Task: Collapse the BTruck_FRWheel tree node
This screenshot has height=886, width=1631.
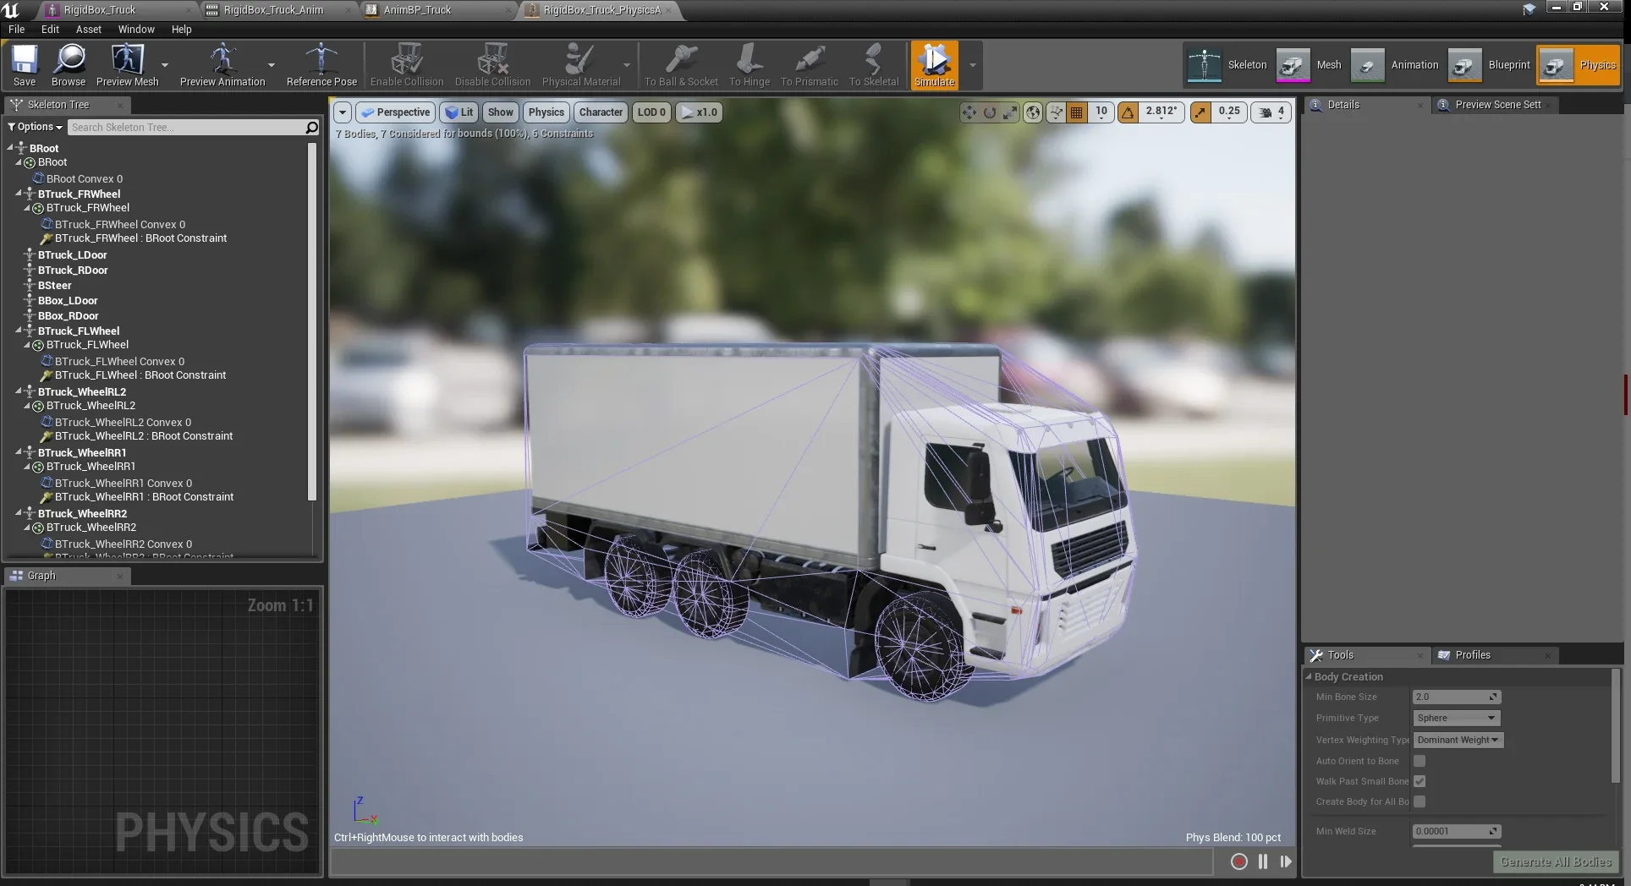Action: (x=18, y=194)
